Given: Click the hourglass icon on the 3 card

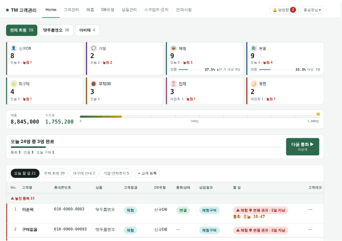Looking at the screenshot, I should (x=173, y=84).
